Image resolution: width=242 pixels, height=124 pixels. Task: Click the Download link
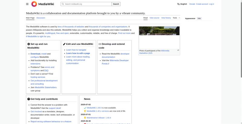pos(35,54)
